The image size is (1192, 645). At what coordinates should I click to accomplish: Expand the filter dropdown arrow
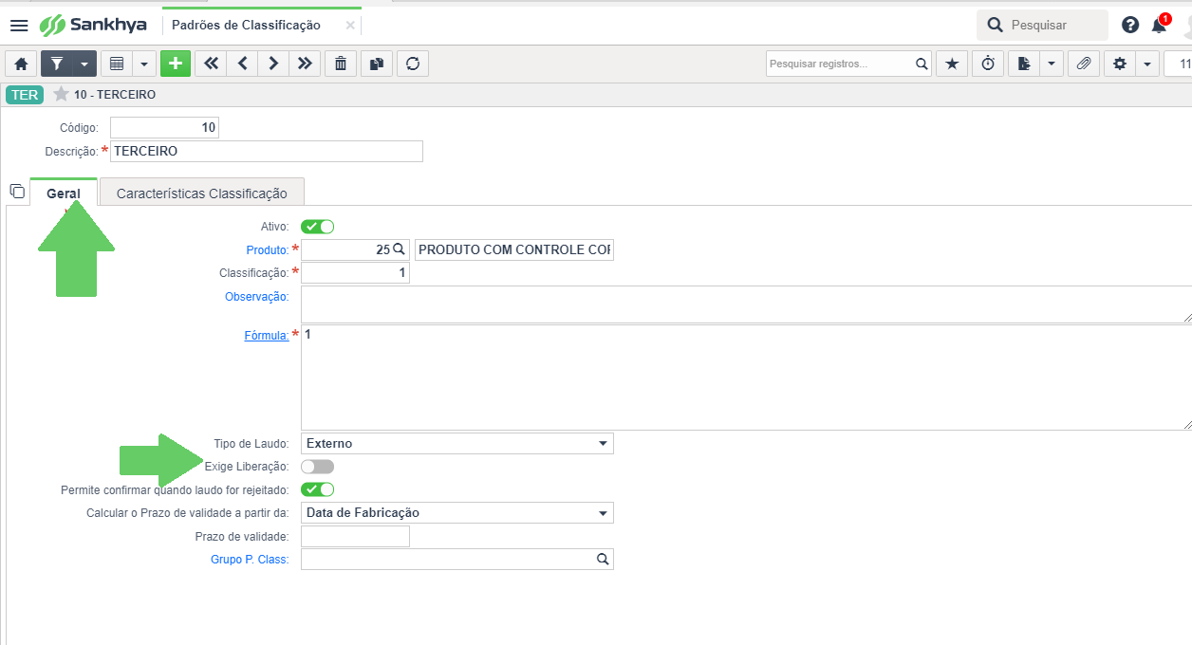(x=86, y=64)
